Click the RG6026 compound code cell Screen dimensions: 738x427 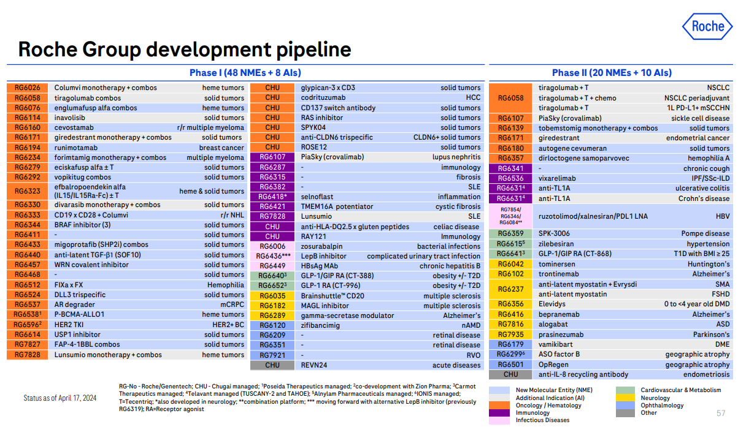point(27,88)
